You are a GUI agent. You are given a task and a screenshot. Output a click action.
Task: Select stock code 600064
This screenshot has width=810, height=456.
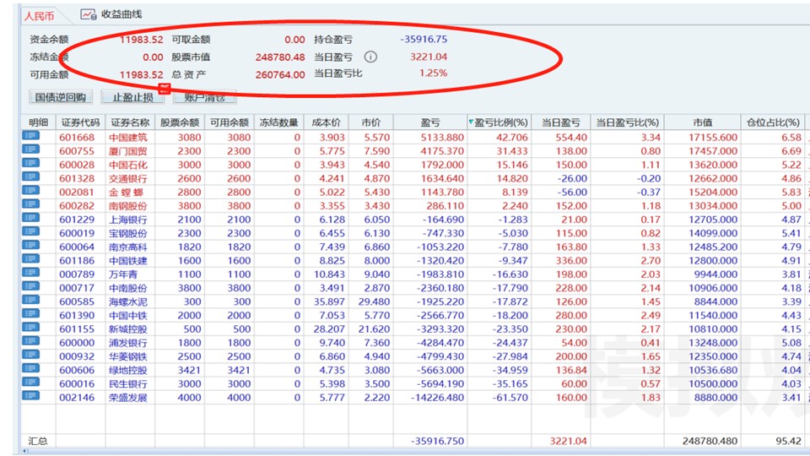77,247
